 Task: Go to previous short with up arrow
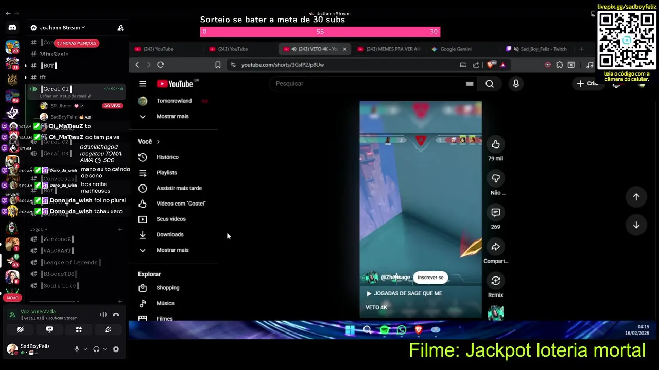(x=636, y=197)
